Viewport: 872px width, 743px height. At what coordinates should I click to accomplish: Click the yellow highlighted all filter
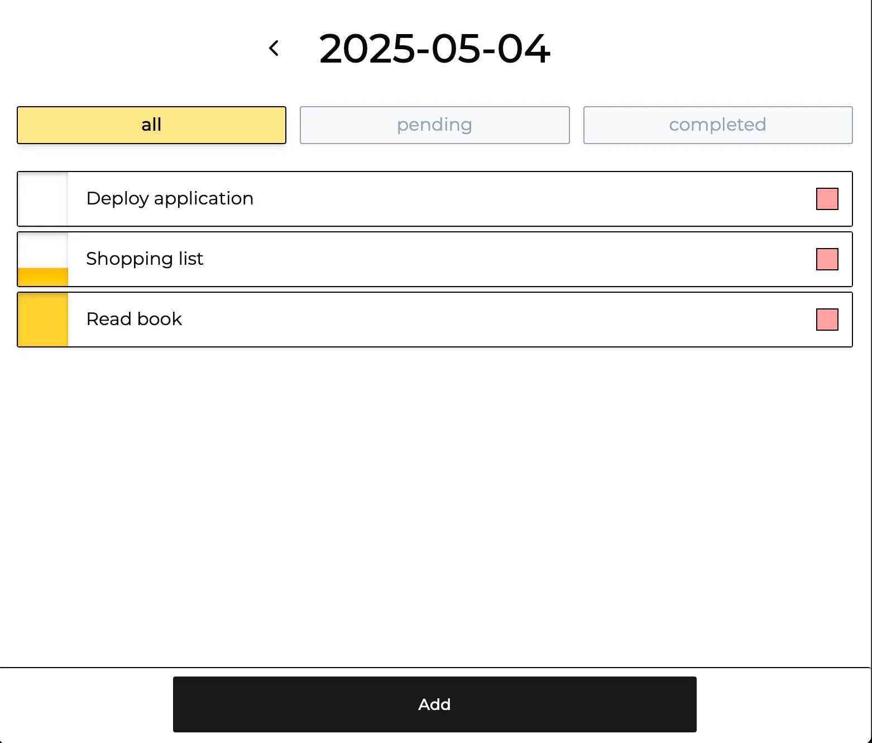coord(151,125)
